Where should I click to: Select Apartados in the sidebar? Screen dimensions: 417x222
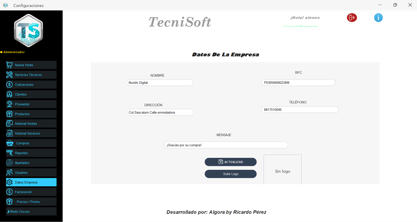point(31,163)
